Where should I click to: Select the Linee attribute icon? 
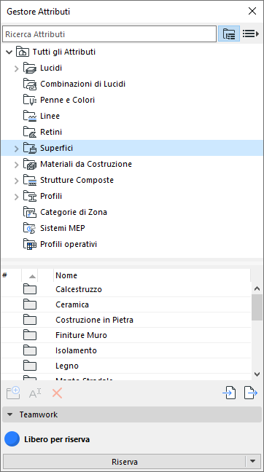tap(30, 116)
